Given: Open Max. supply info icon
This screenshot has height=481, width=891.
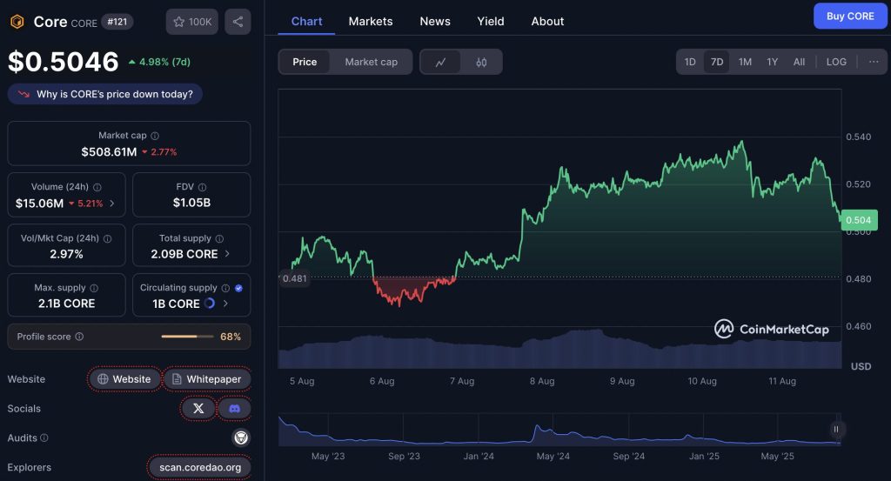Looking at the screenshot, I should [x=94, y=288].
